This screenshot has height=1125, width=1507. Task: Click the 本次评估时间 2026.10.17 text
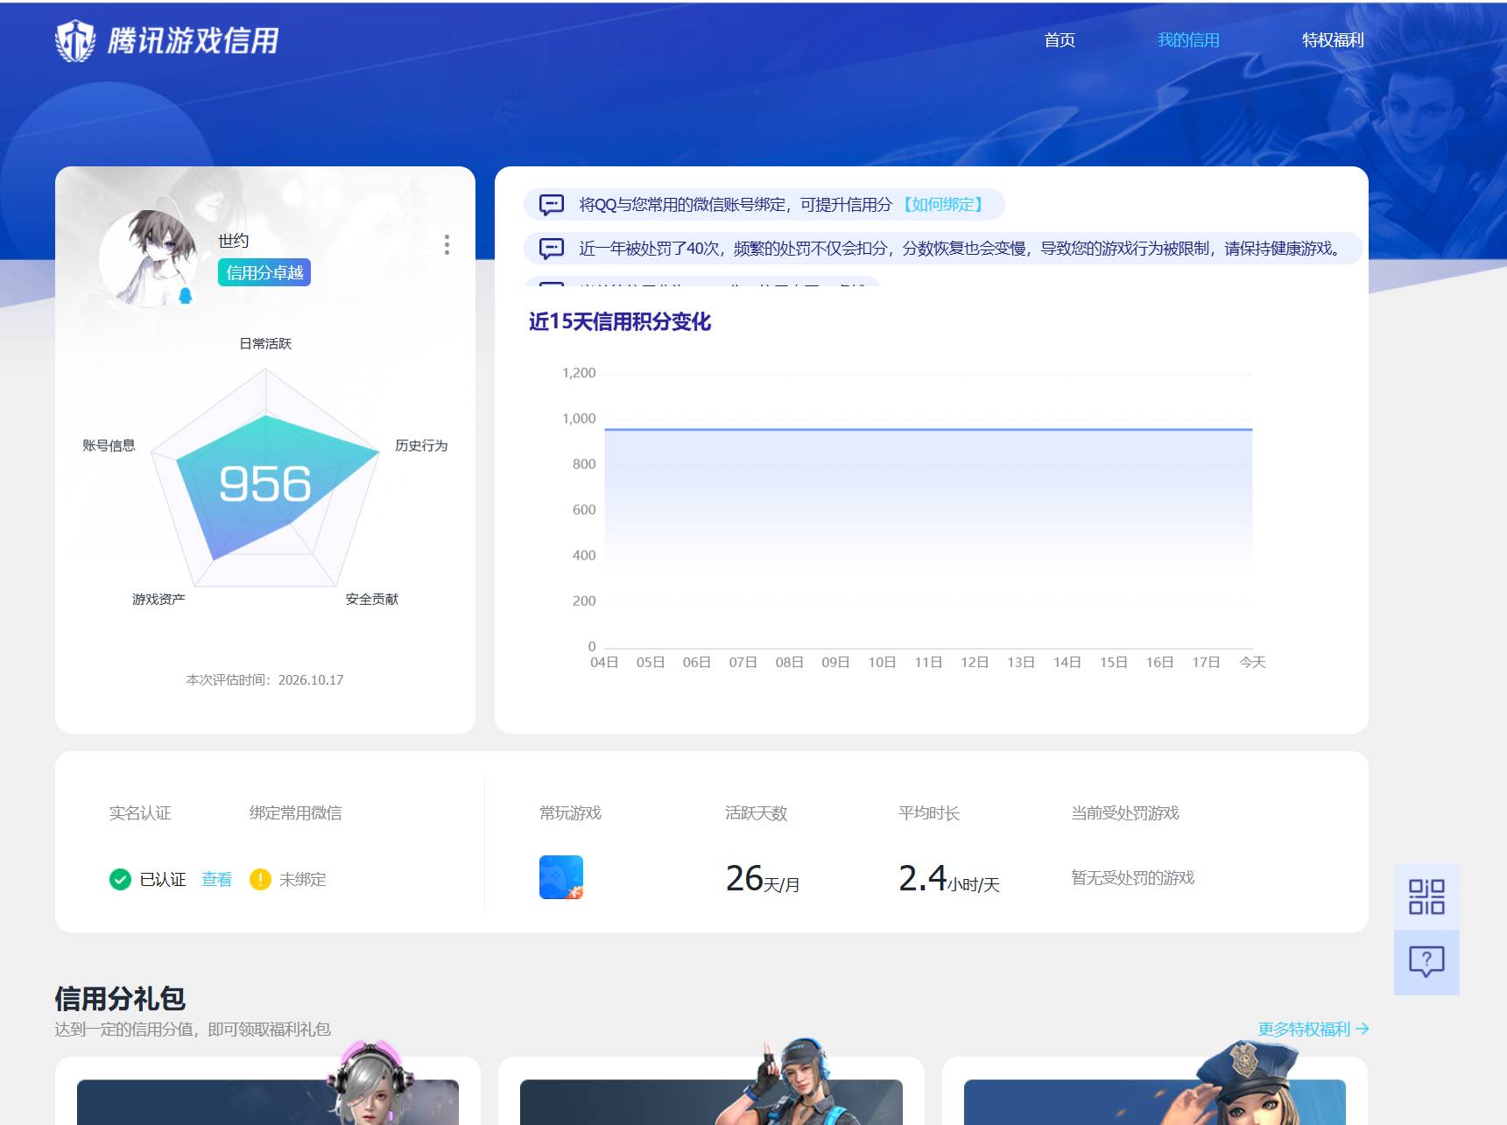(x=264, y=679)
